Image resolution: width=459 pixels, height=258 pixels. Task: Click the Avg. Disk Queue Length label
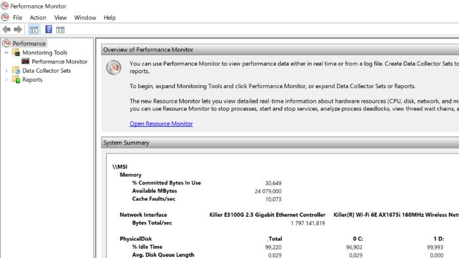click(163, 255)
